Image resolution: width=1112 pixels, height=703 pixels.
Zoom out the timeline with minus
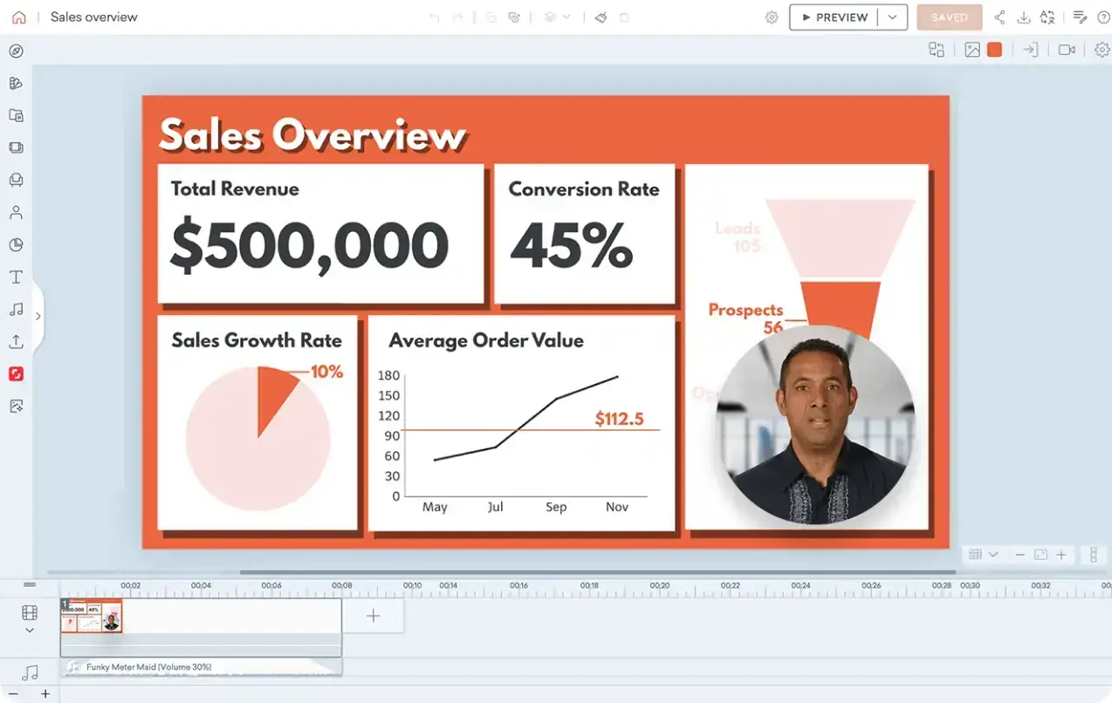point(13,694)
